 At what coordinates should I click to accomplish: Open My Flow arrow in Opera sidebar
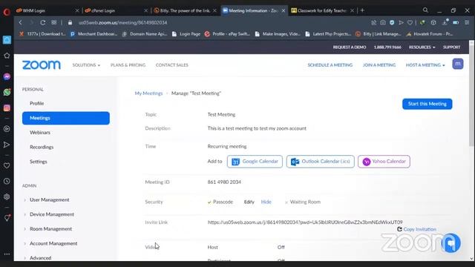7,145
